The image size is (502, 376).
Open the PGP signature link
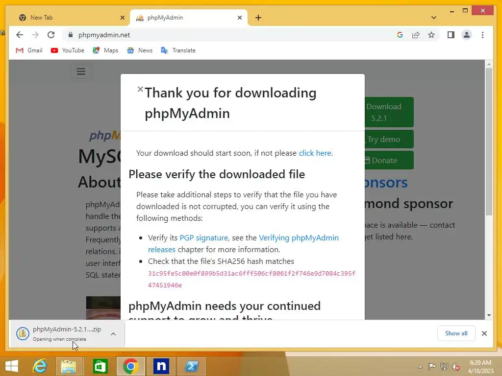(204, 238)
